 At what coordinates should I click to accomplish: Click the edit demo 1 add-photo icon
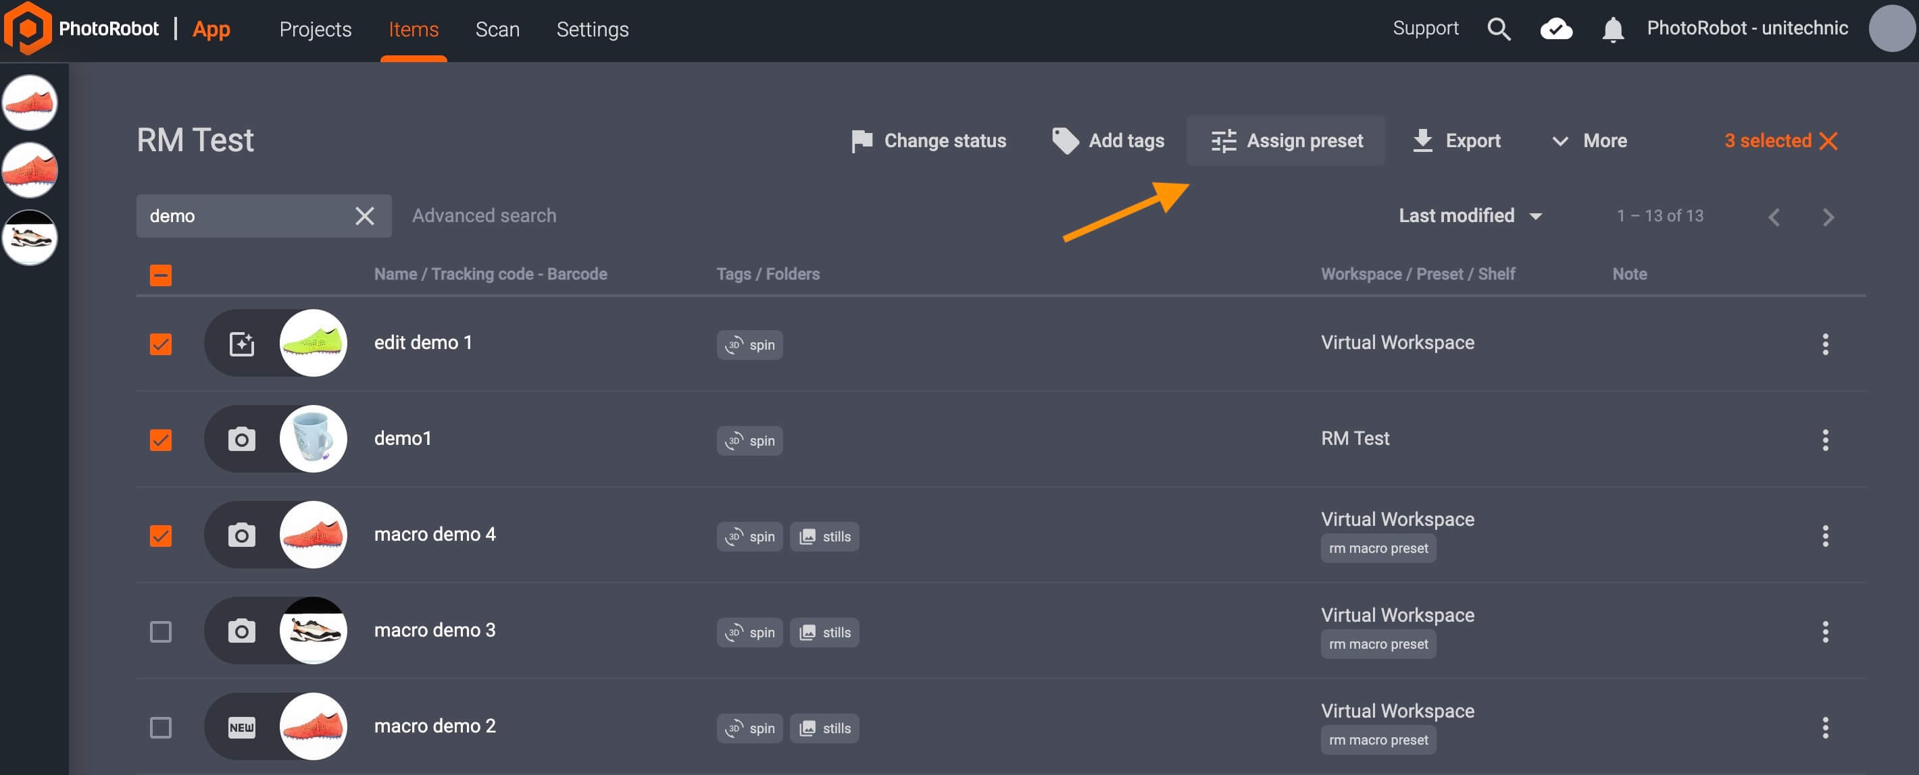[241, 344]
